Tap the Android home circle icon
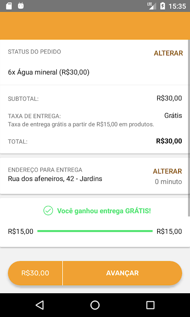Viewport: 190px width, 317px height. coord(95,305)
